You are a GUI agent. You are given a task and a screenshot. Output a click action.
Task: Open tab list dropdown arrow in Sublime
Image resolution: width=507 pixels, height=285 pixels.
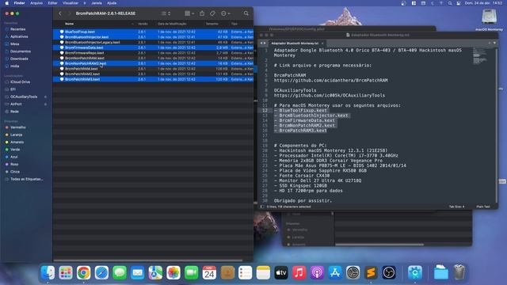[494, 43]
